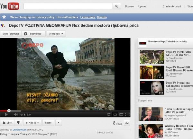This screenshot has width=193, height=139.
Task: Click inside the YouTube search field
Action: click(68, 6)
